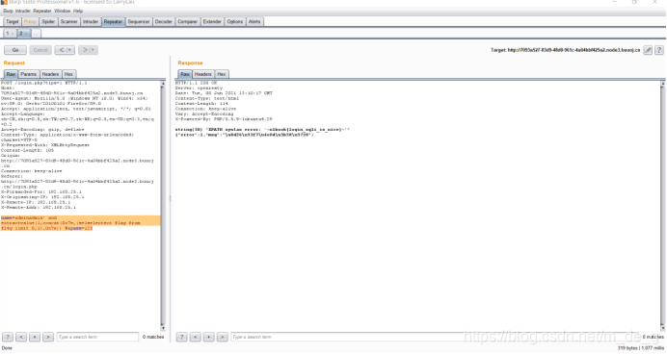Screen dimensions: 667x354
Task: Open the Help menu
Action: pyautogui.click(x=78, y=11)
